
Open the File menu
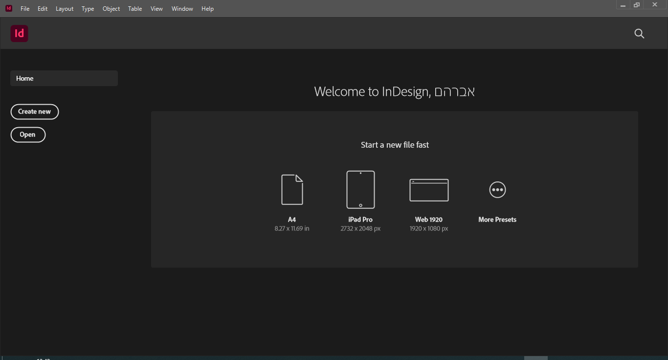[x=25, y=9]
